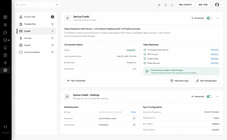
Task: Open the lightbulb insights icon in sidebar
Action: 5,48
